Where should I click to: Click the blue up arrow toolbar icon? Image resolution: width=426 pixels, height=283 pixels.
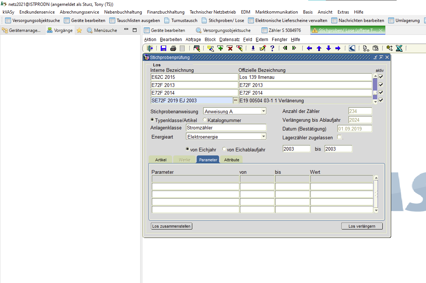[x=319, y=48]
